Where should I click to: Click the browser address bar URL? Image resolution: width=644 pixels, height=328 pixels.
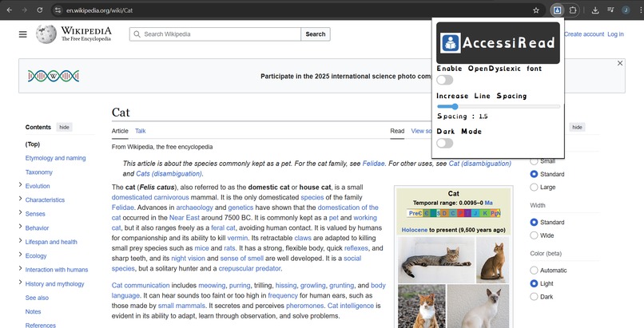point(99,10)
